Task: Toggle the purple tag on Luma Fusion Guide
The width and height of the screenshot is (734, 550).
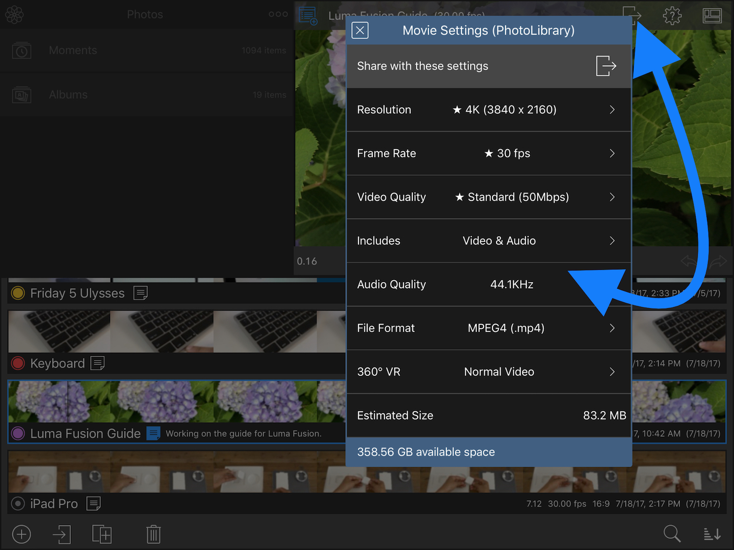Action: click(18, 433)
